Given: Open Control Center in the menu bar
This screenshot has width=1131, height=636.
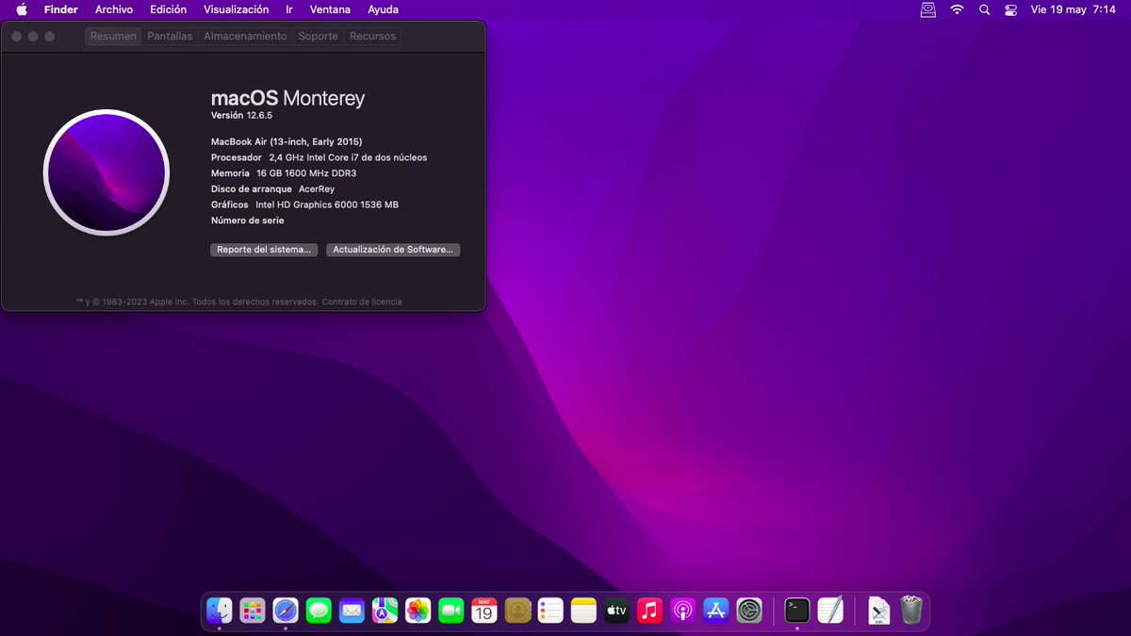Looking at the screenshot, I should tap(1010, 9).
